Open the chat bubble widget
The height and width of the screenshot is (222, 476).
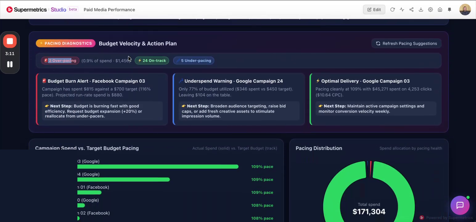pos(460,205)
